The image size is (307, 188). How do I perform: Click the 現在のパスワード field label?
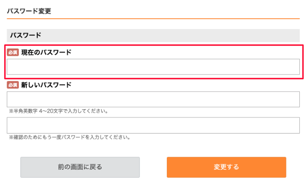tap(46, 52)
